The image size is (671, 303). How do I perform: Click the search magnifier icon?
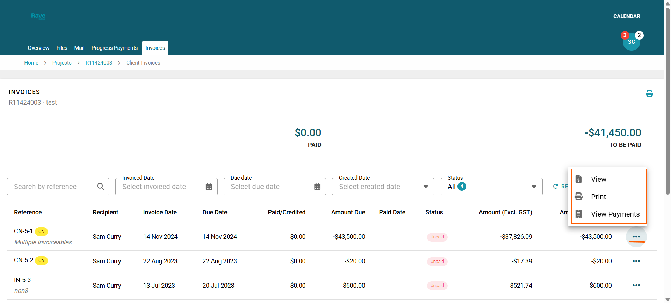101,187
